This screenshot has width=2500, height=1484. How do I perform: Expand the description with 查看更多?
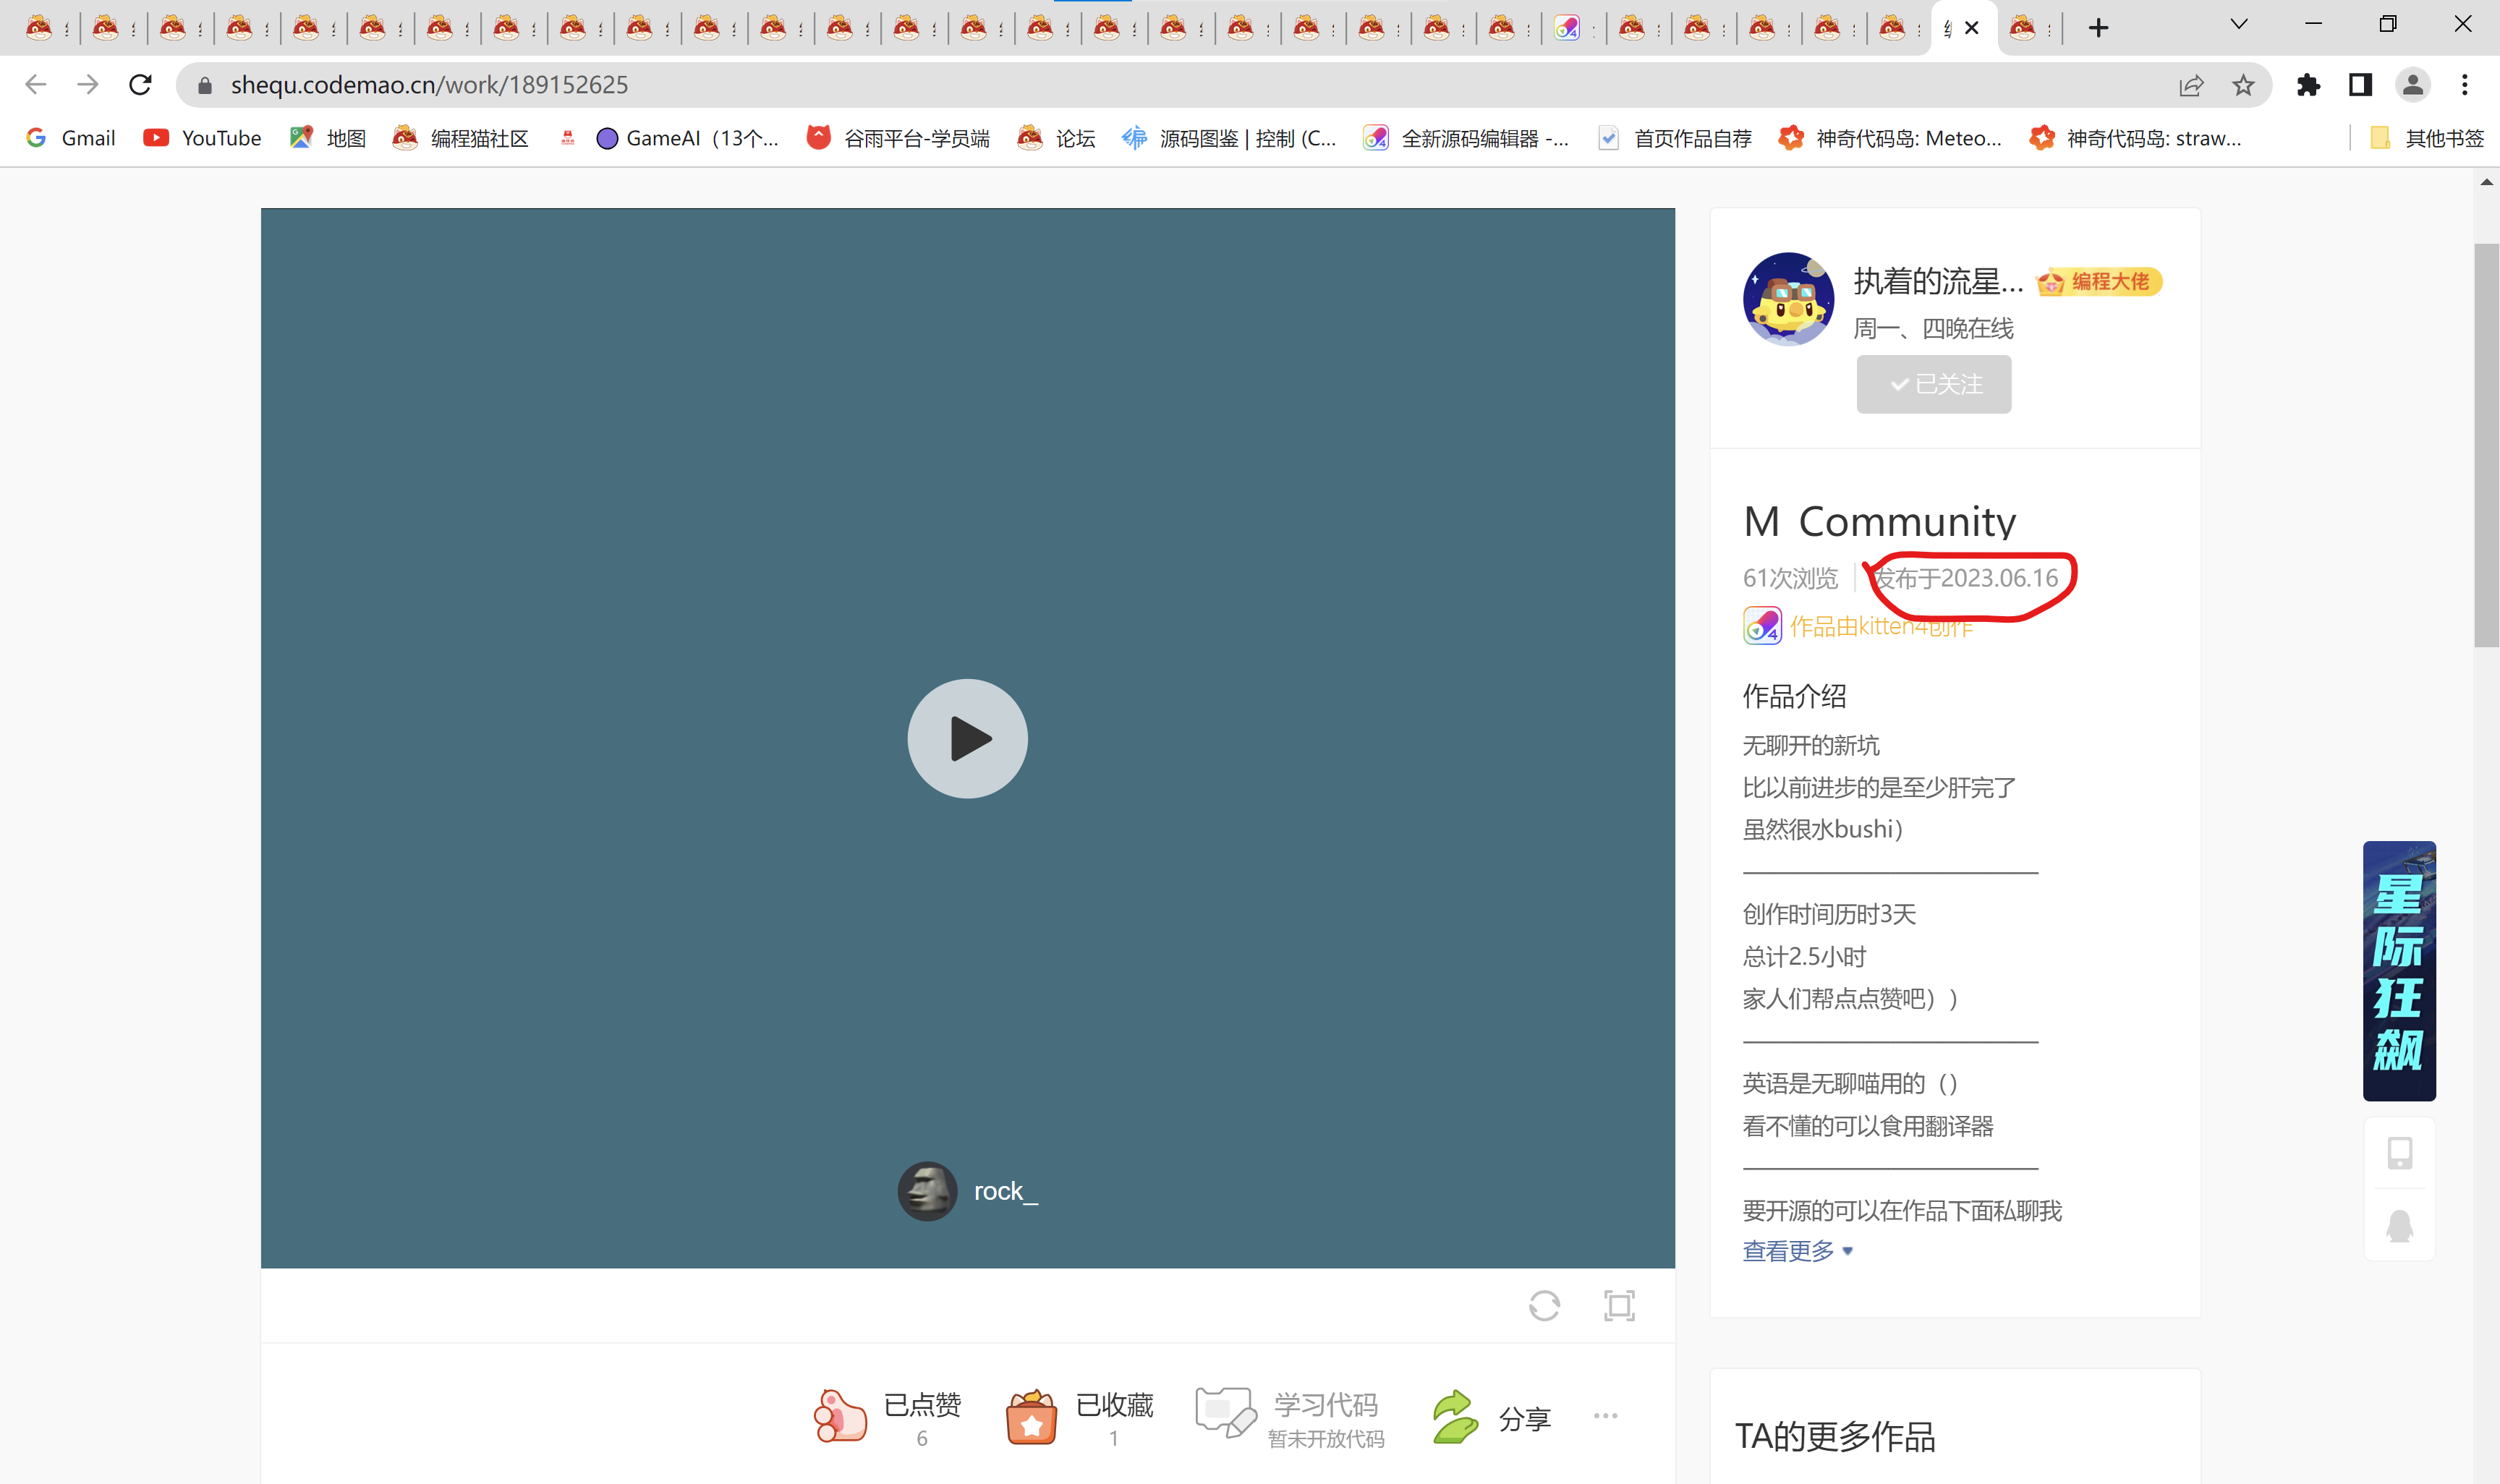click(x=1797, y=1251)
